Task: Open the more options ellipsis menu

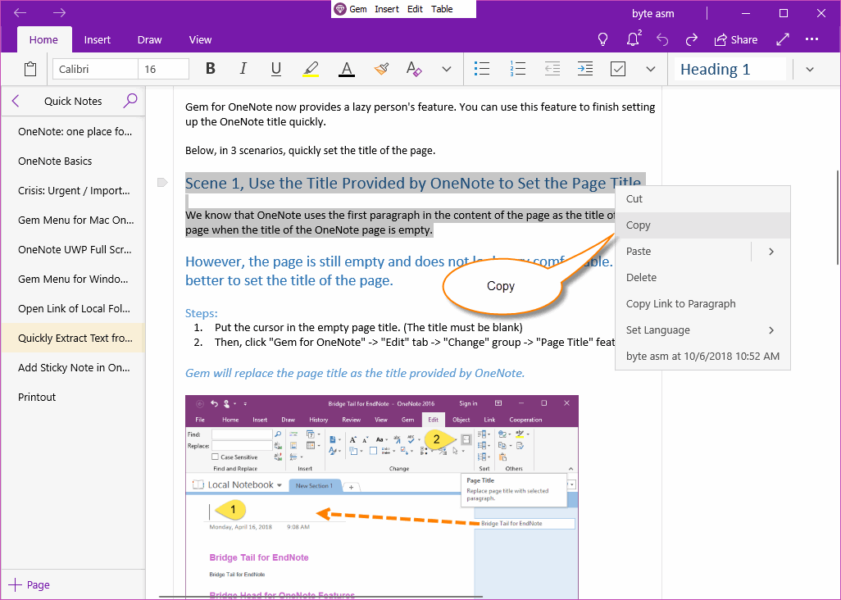Action: pyautogui.click(x=811, y=39)
